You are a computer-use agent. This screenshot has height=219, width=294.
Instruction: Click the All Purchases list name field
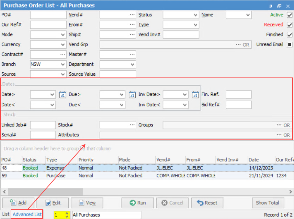(x=106, y=215)
